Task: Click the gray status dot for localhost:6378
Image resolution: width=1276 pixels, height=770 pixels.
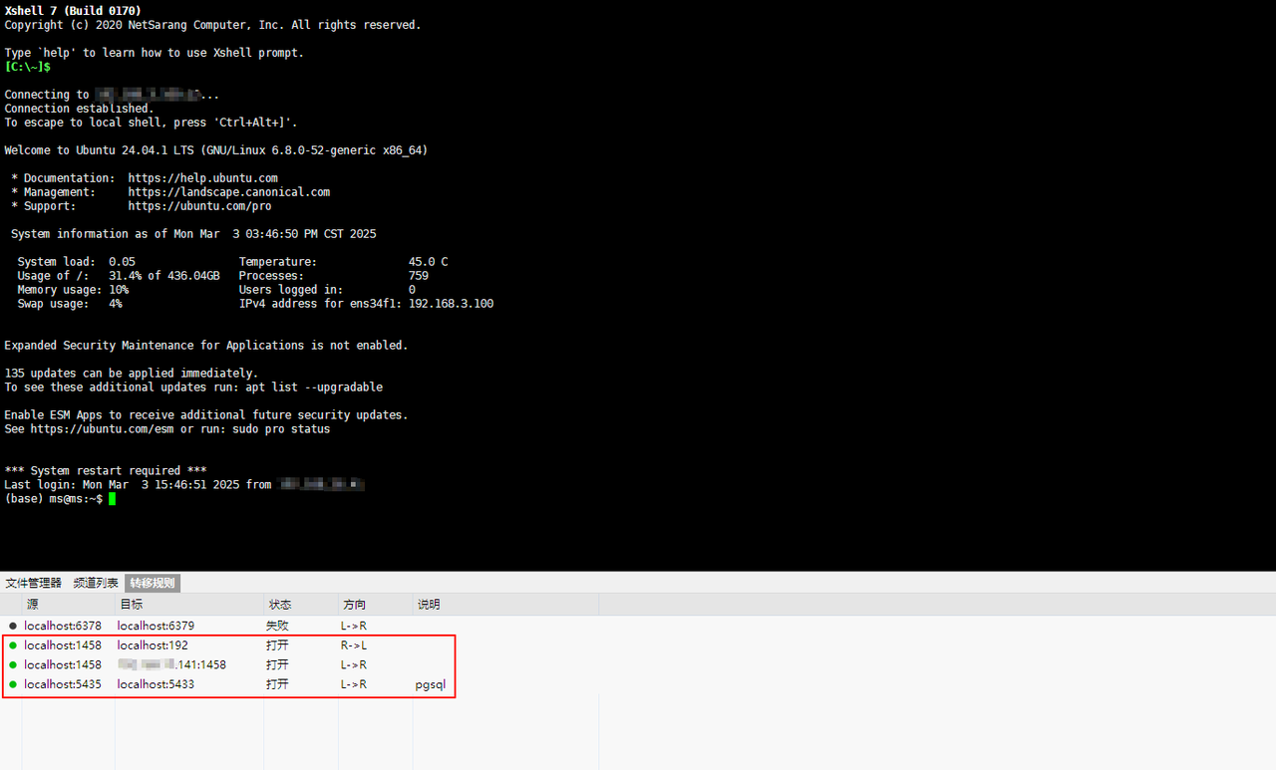Action: point(13,626)
